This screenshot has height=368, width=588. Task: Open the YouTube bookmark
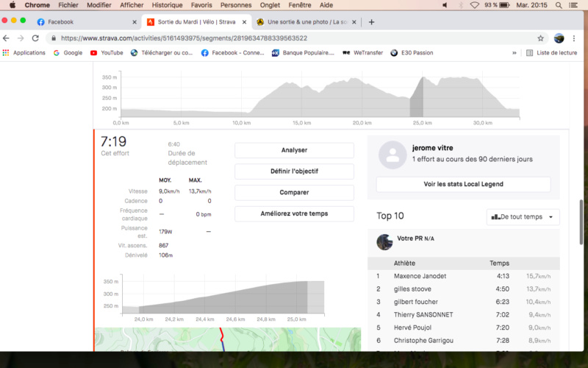pos(107,52)
